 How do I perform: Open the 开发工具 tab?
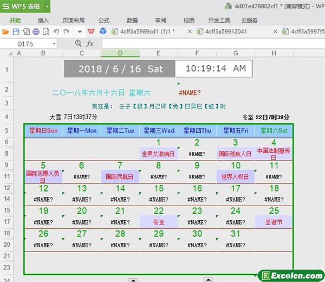[219, 20]
